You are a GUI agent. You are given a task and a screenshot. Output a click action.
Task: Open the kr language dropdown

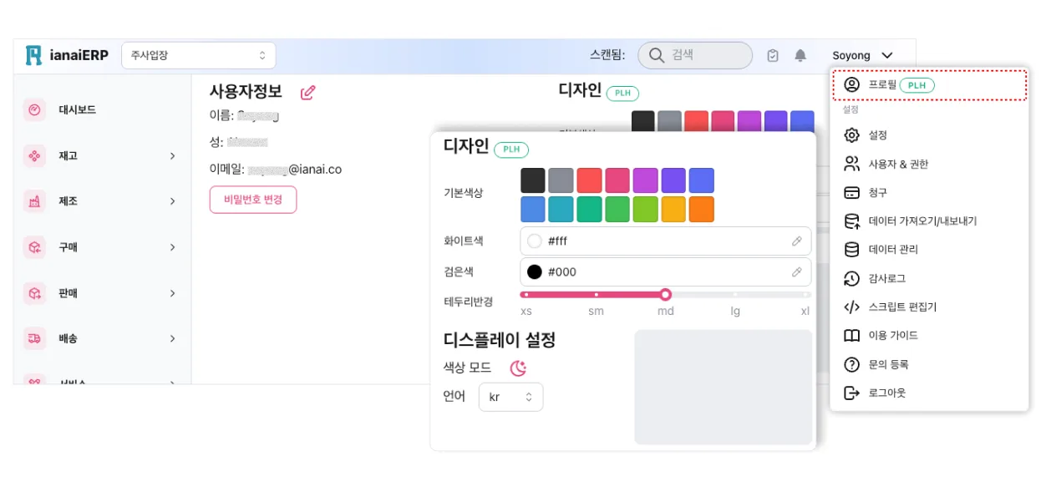tap(510, 397)
